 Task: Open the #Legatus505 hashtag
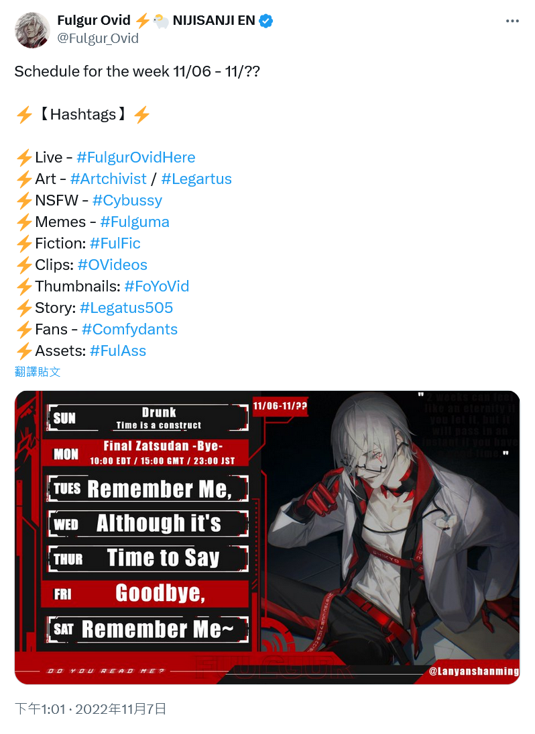point(126,308)
